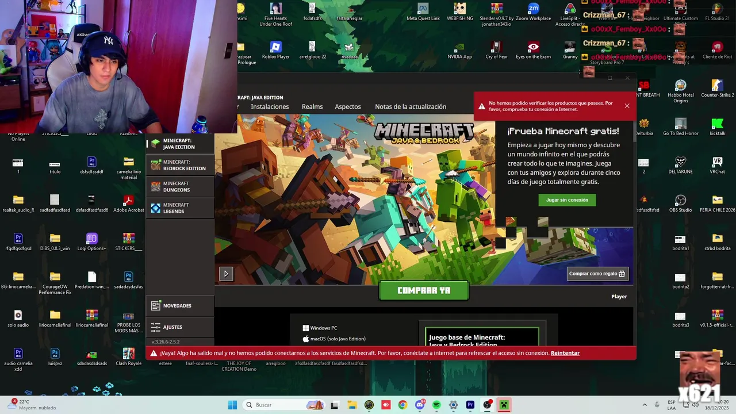This screenshot has height=414, width=736.
Task: Click the Reintentar link in error banner
Action: (565, 353)
